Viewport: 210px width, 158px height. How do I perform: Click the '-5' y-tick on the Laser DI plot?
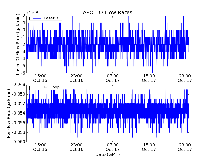[23, 66]
